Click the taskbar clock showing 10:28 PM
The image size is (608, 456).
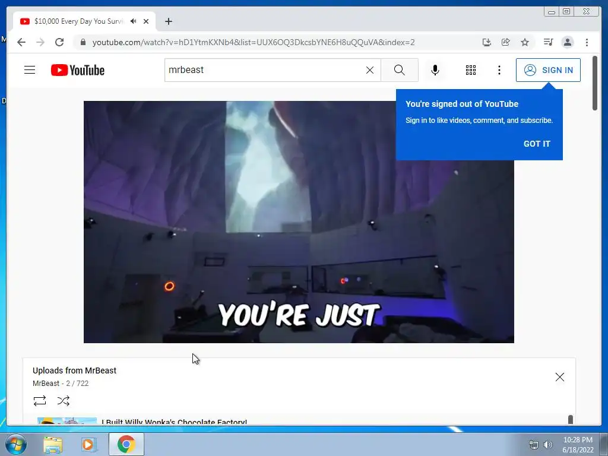578,445
